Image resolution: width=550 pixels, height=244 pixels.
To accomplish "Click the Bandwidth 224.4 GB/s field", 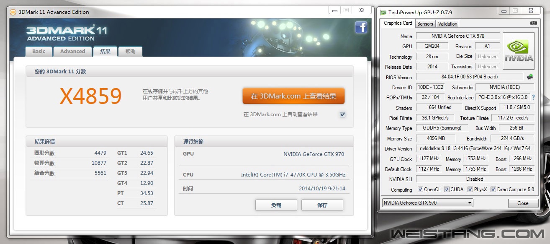I will (512, 138).
